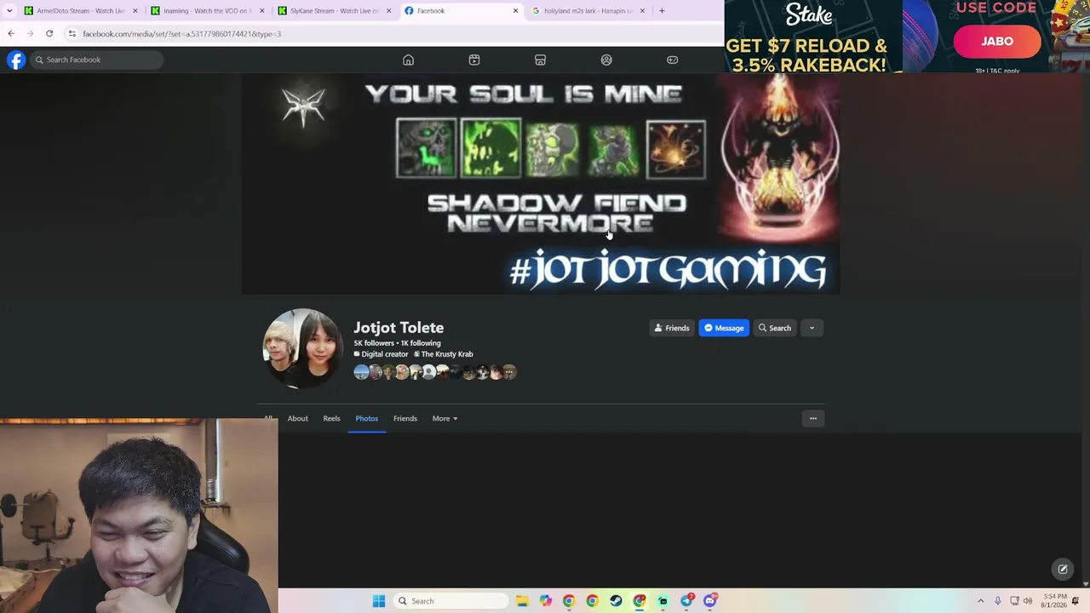
Task: Close the hollyland m2s lark tab
Action: (x=642, y=11)
